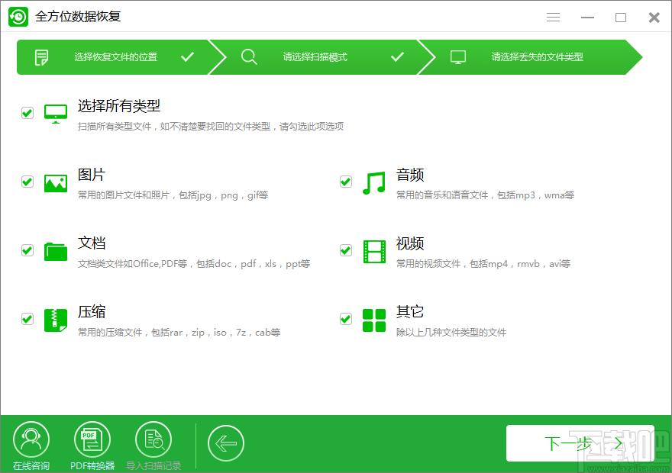Maximize the data recovery window

point(621,17)
